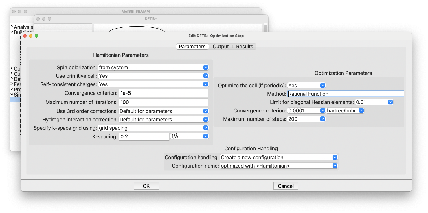Open the Self-consistent charges dropdown
Screen dimensions: 428x213
pyautogui.click(x=153, y=84)
